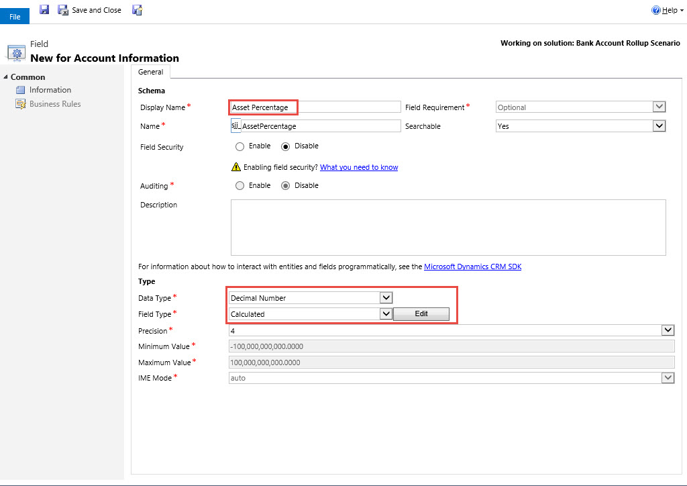Click the Save and New icon
Screen dimensions: 687x486
pos(137,10)
